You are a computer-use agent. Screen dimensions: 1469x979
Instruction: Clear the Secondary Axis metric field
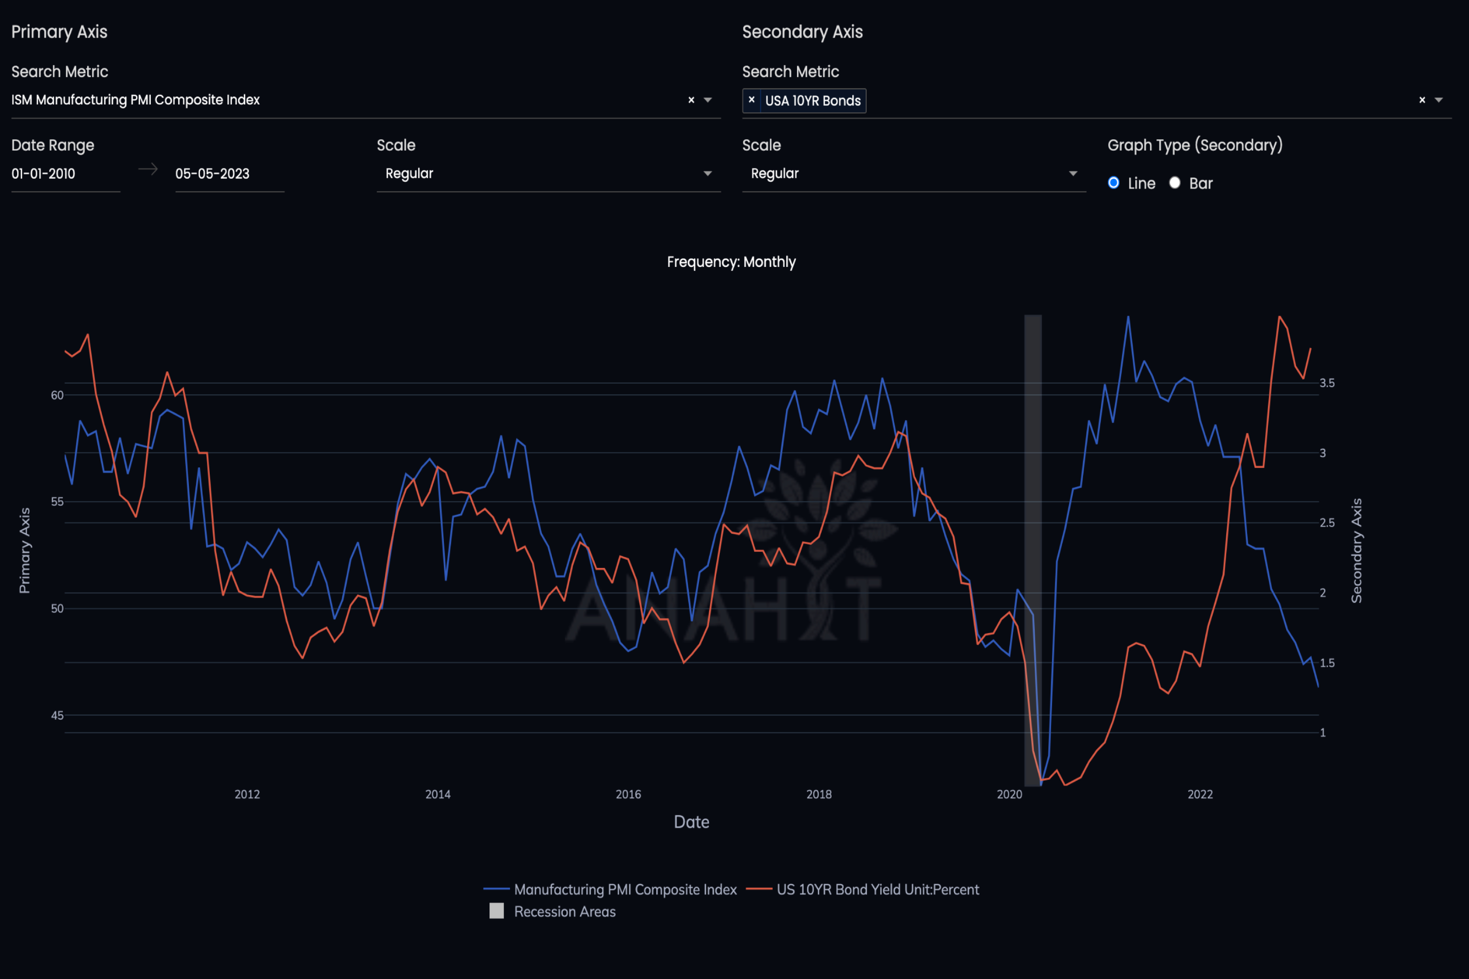pyautogui.click(x=1422, y=100)
